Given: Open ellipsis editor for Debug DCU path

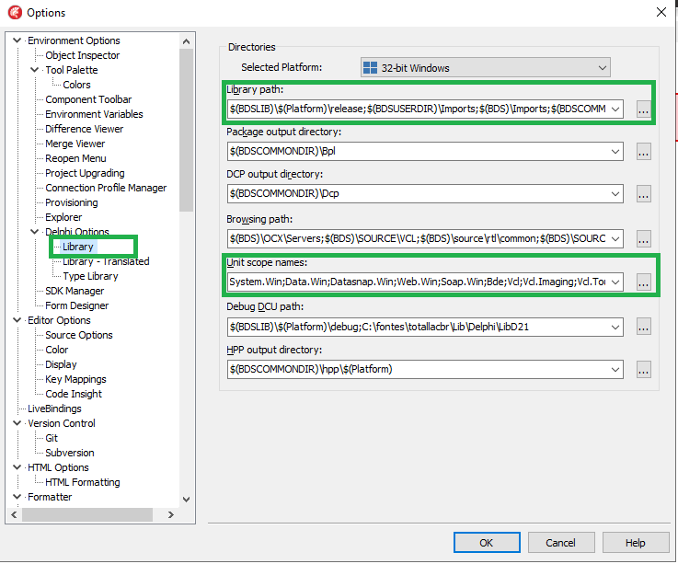Looking at the screenshot, I should click(643, 327).
